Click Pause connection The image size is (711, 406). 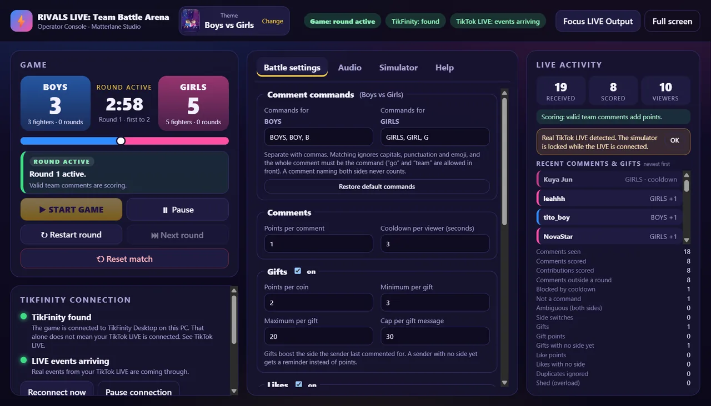tap(138, 388)
